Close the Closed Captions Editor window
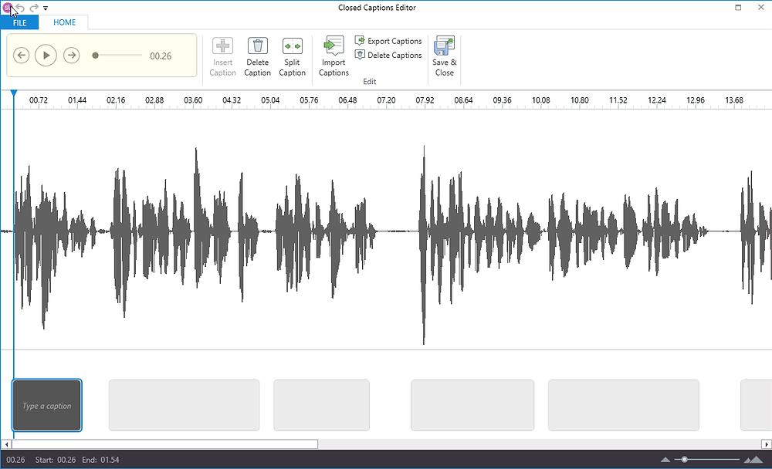The width and height of the screenshot is (772, 469). [x=760, y=8]
